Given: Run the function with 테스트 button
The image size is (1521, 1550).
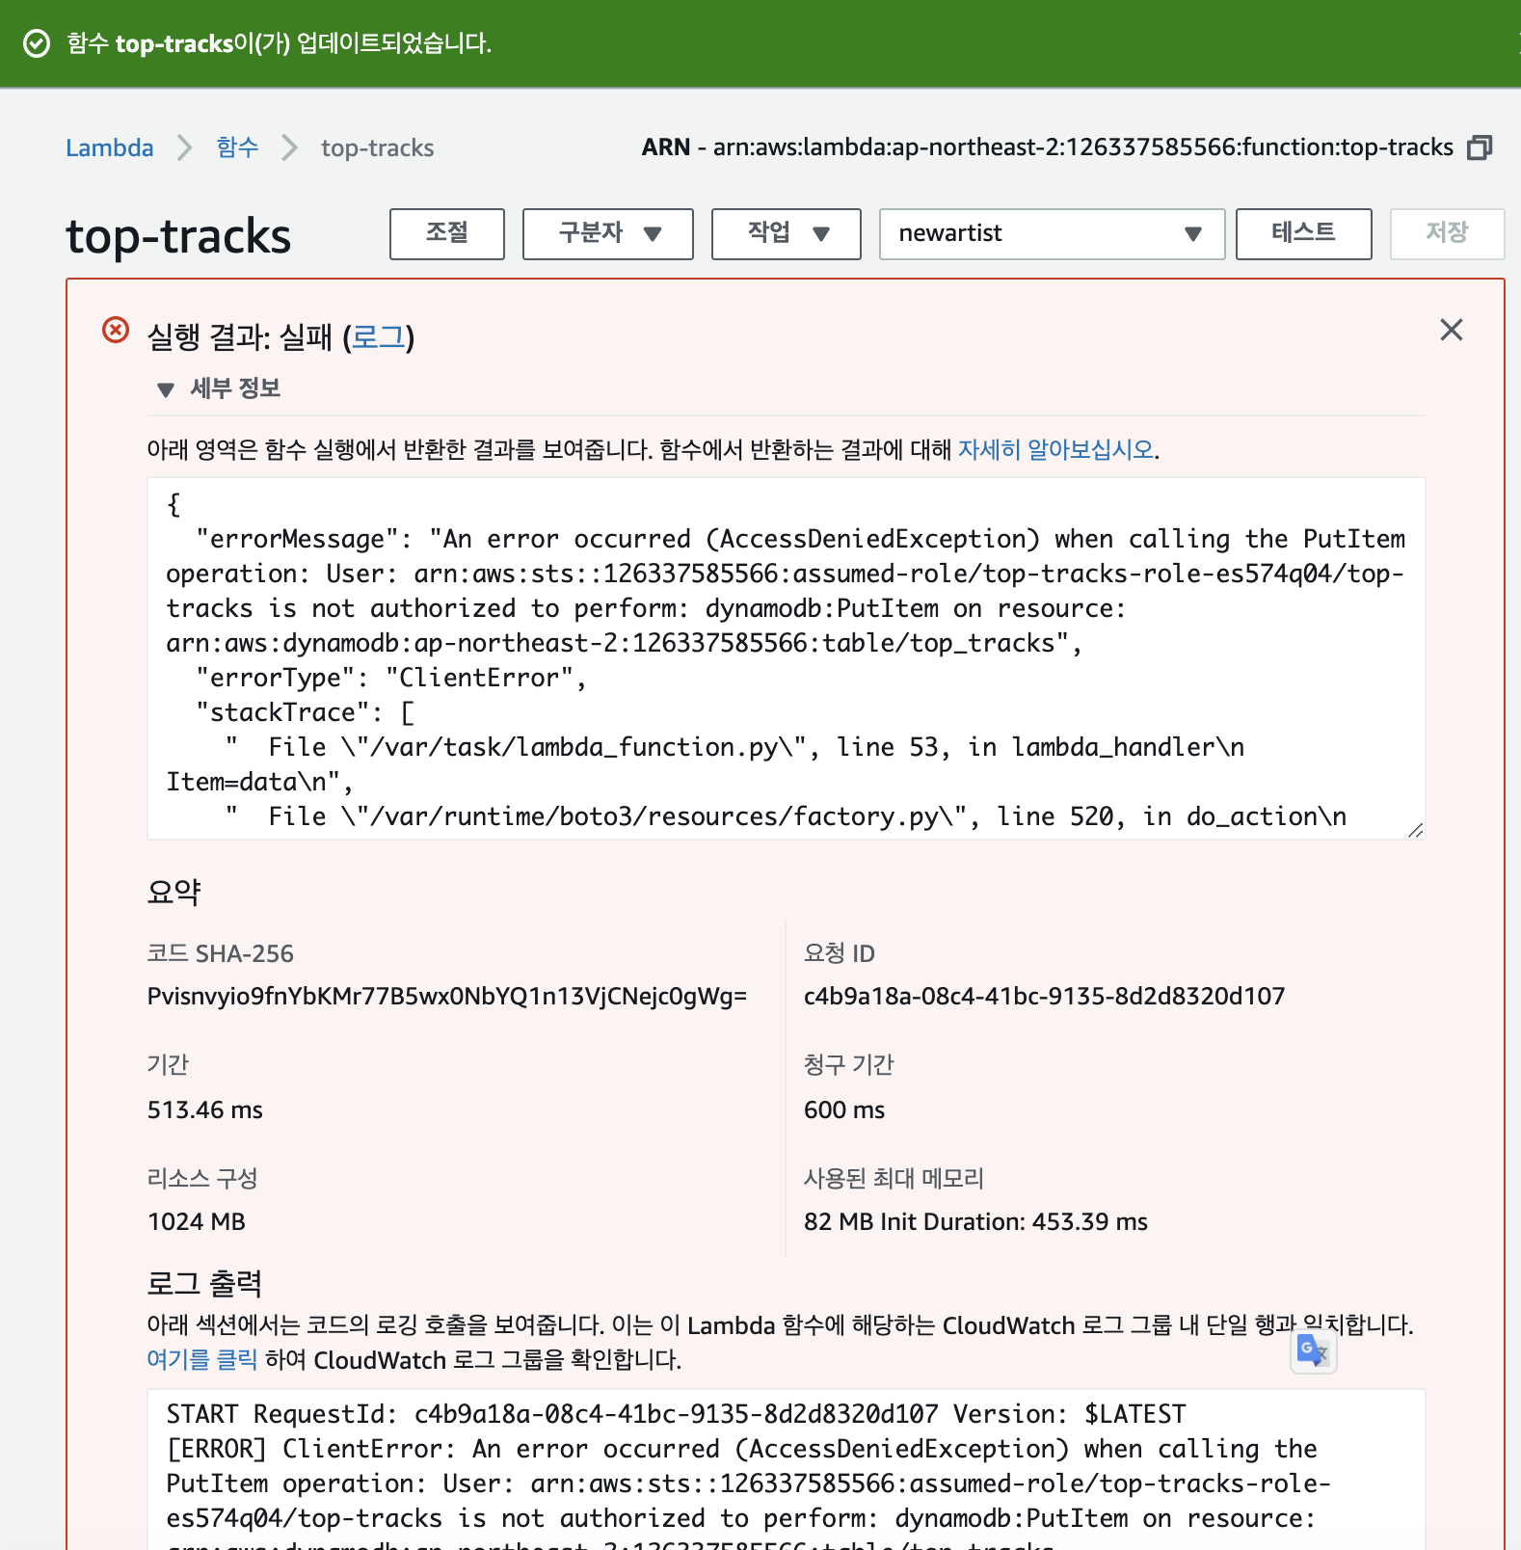Looking at the screenshot, I should point(1303,234).
